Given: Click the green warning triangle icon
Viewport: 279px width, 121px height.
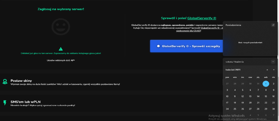Looking at the screenshot, I should [x=61, y=49].
